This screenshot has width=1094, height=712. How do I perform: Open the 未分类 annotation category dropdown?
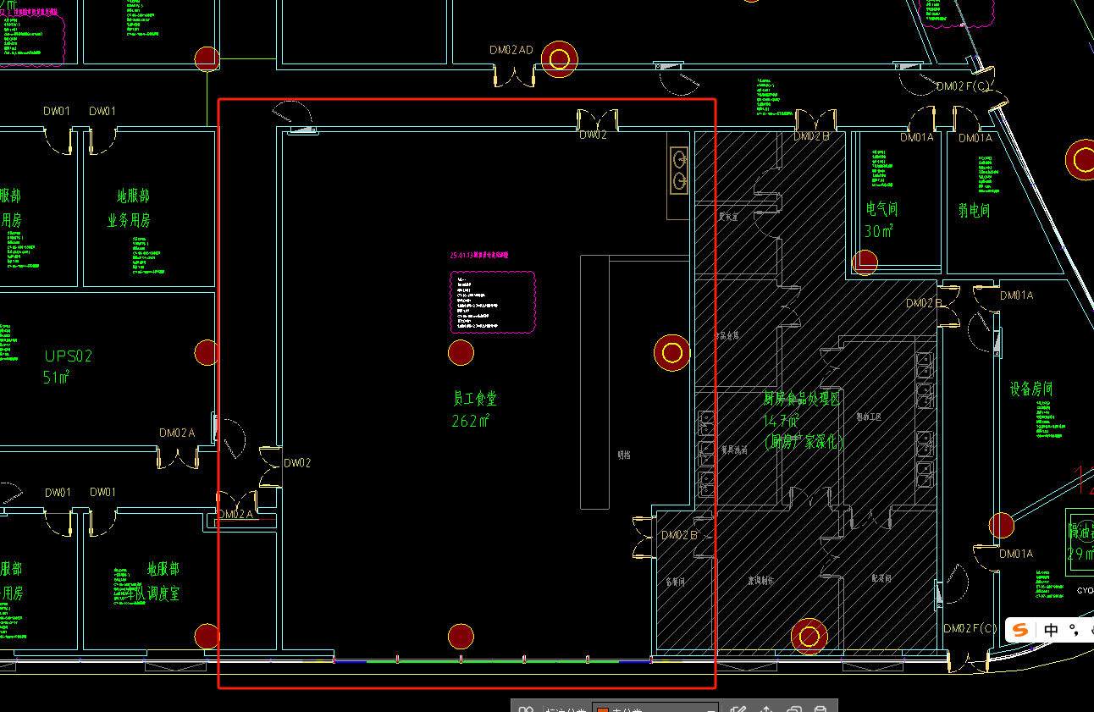[655, 709]
